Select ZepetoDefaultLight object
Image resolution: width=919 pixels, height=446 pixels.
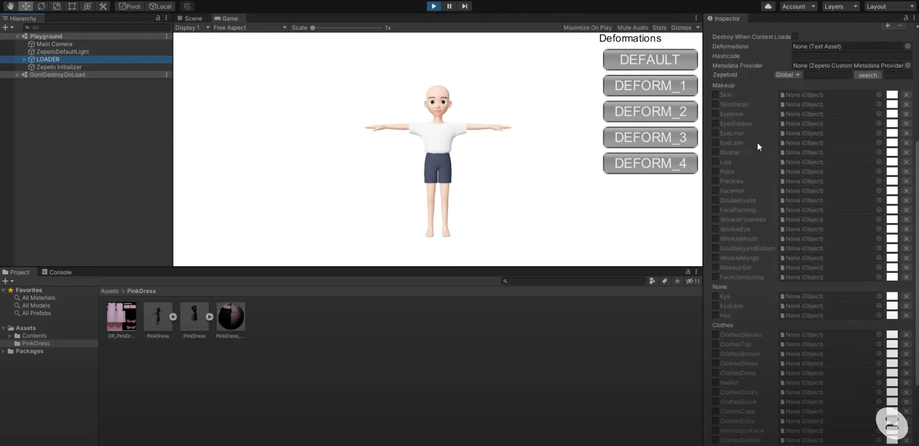pyautogui.click(x=62, y=52)
